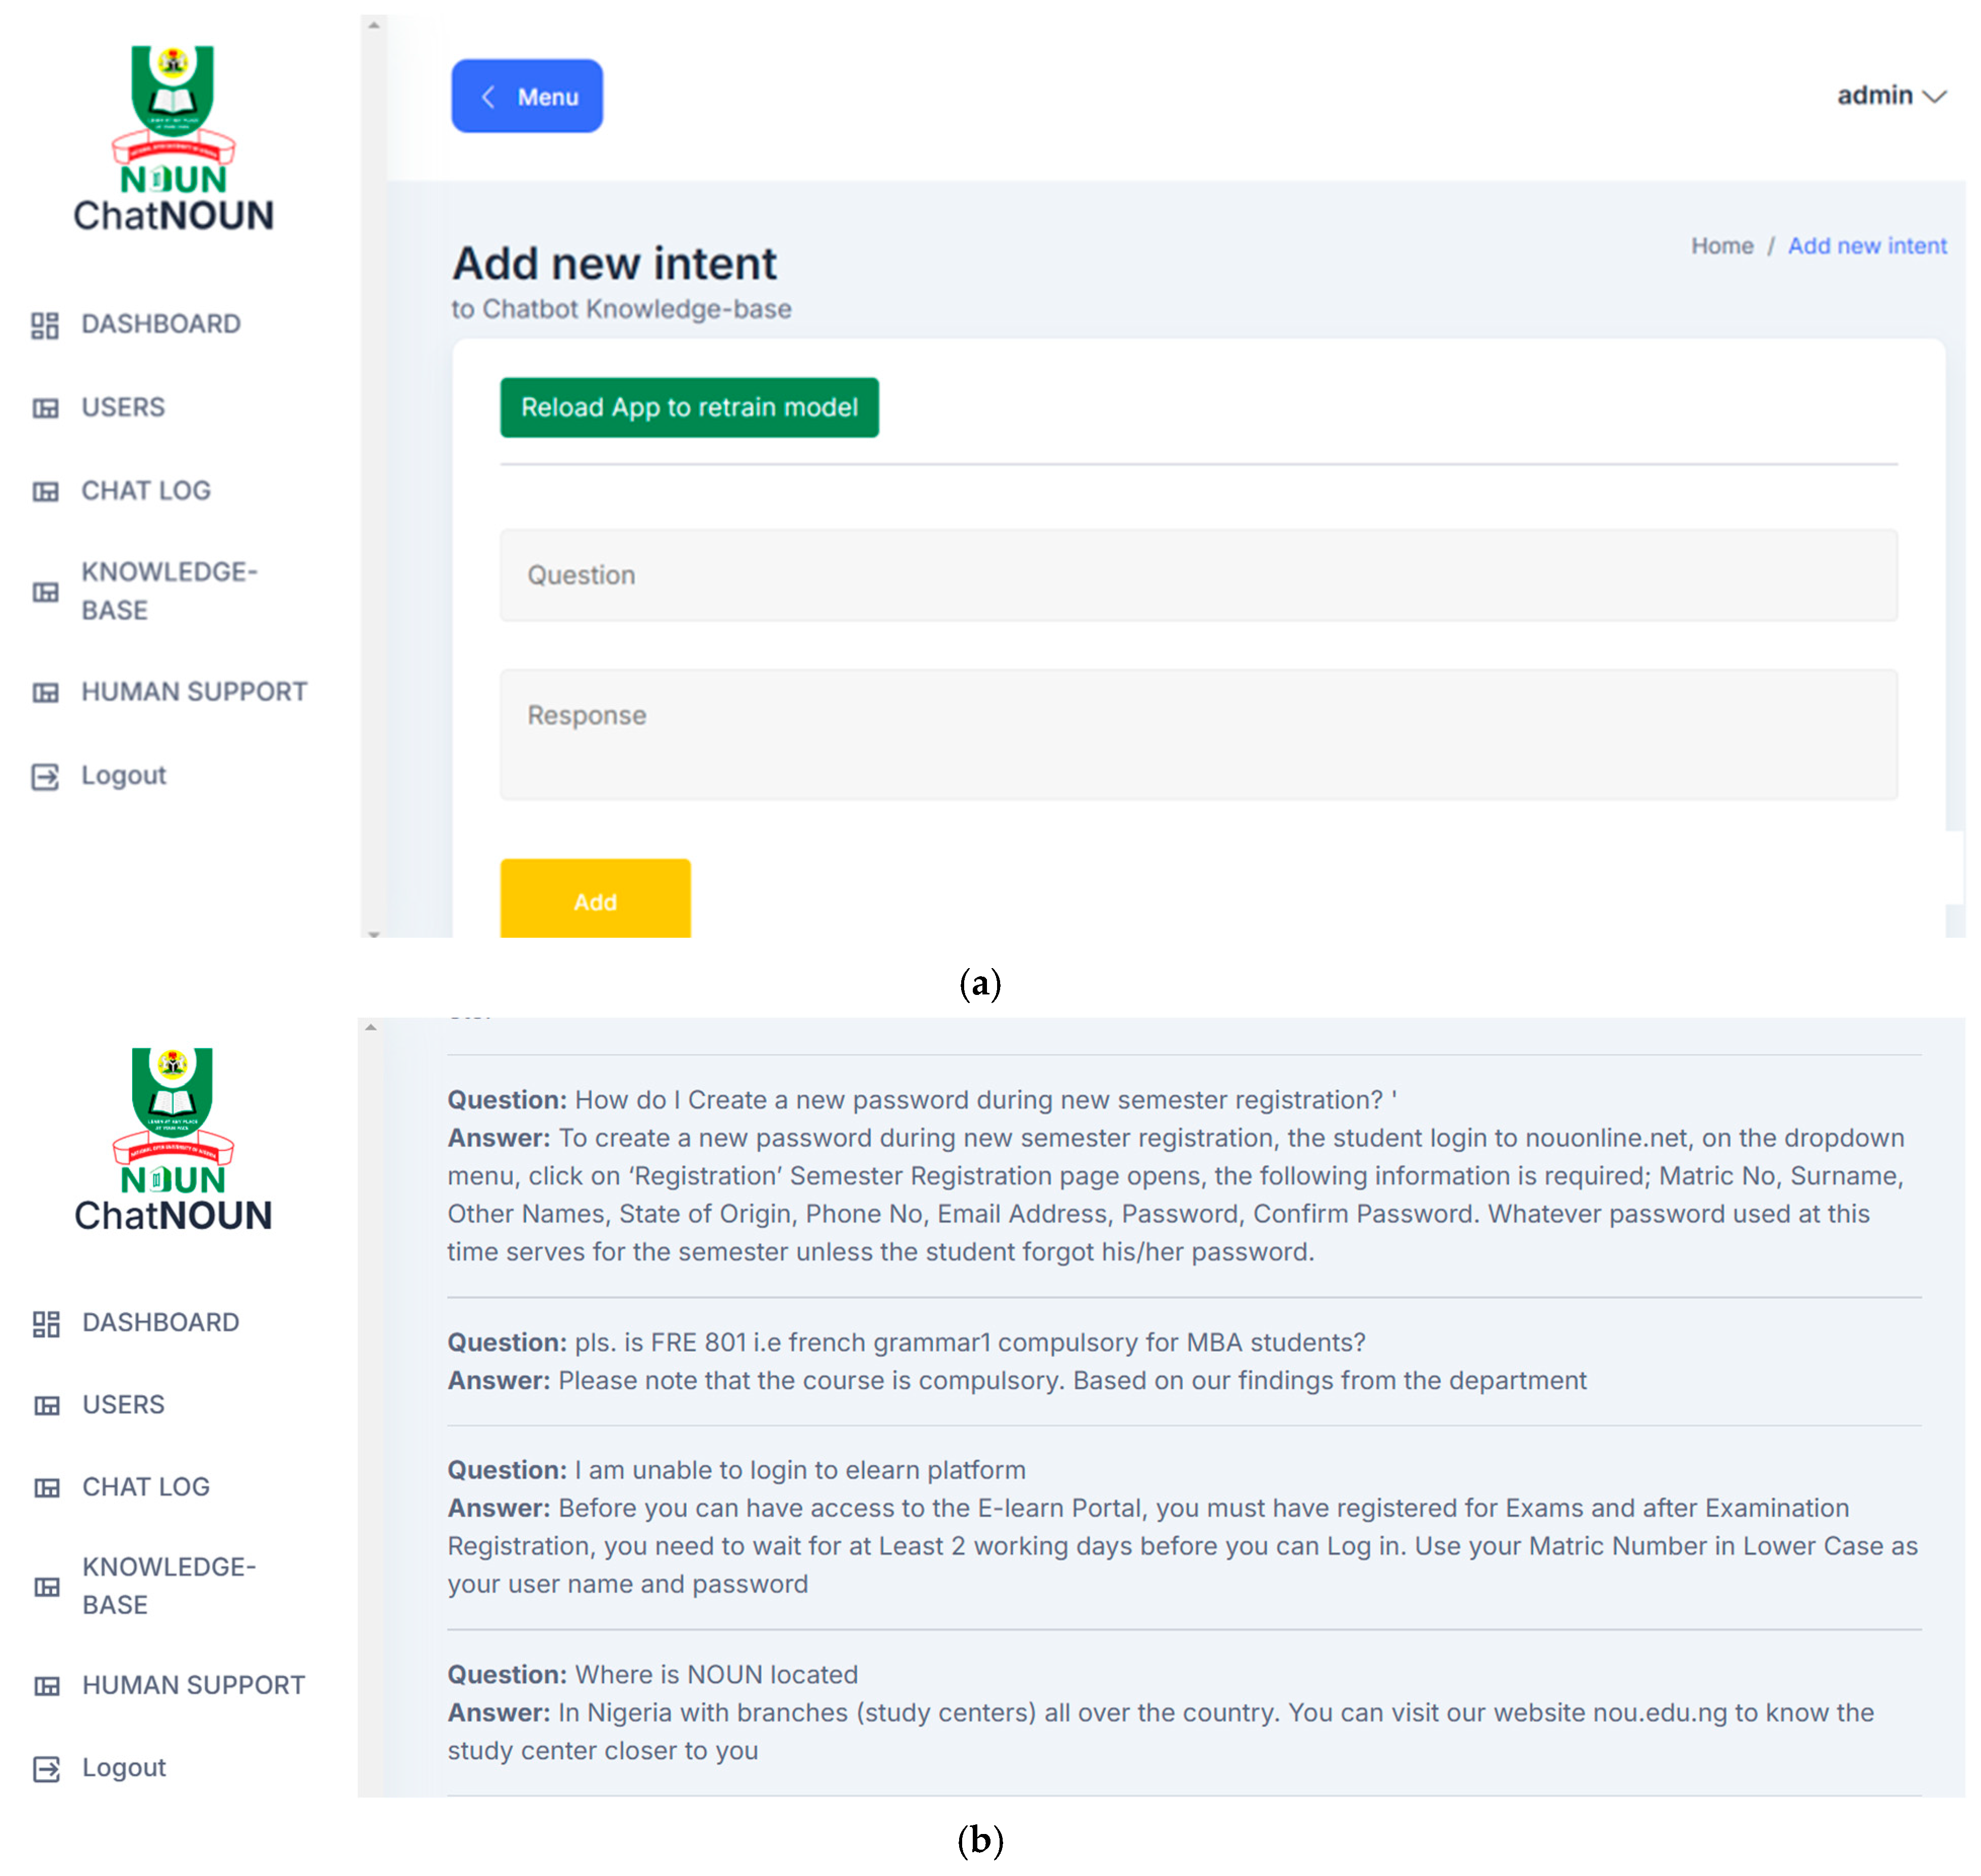Open HUMAN SUPPORT menu item in lower sidebar
Viewport: 1981px width, 1876px height.
click(193, 1685)
